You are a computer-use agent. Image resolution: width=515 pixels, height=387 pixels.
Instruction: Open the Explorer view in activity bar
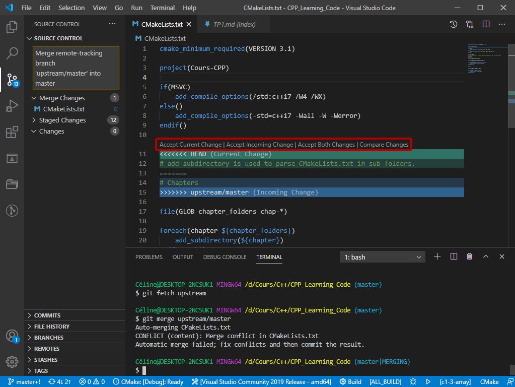point(12,27)
